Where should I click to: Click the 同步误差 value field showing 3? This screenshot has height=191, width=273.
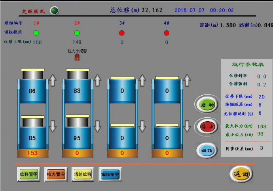262,148
